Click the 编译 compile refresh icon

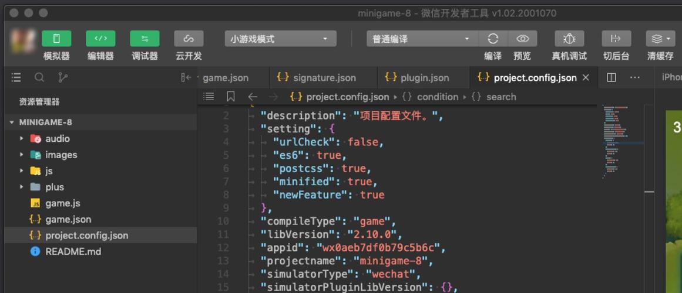tap(493, 39)
